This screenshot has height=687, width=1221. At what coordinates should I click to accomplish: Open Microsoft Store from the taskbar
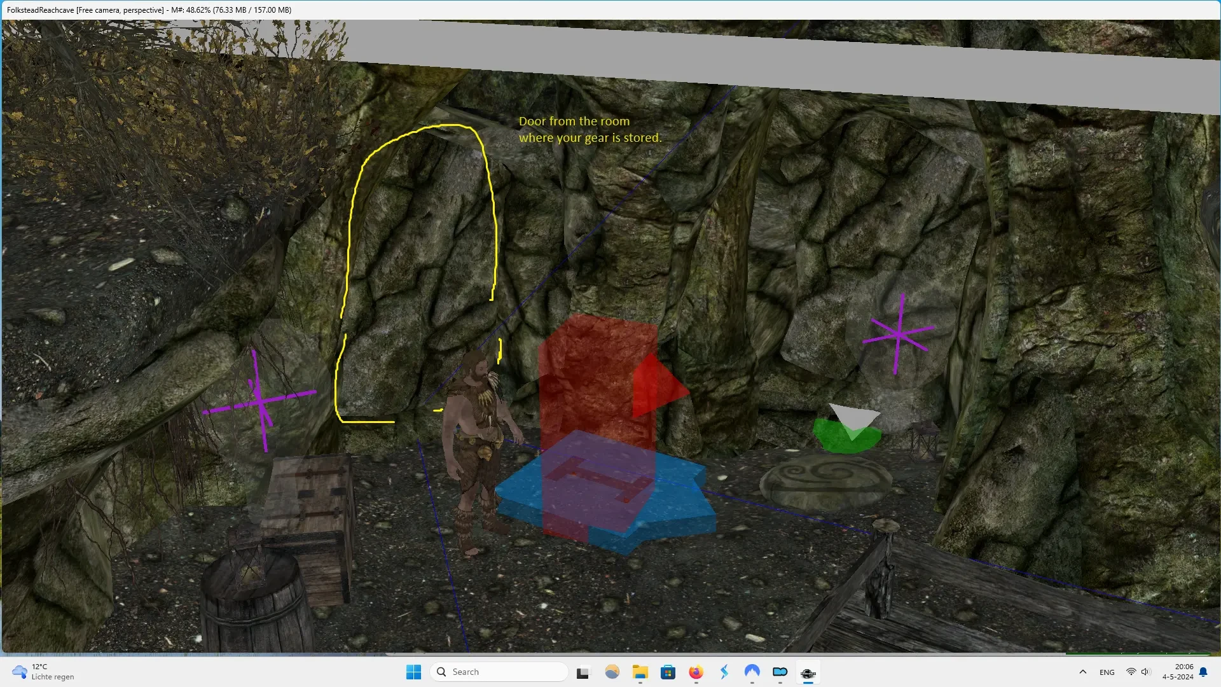point(668,672)
